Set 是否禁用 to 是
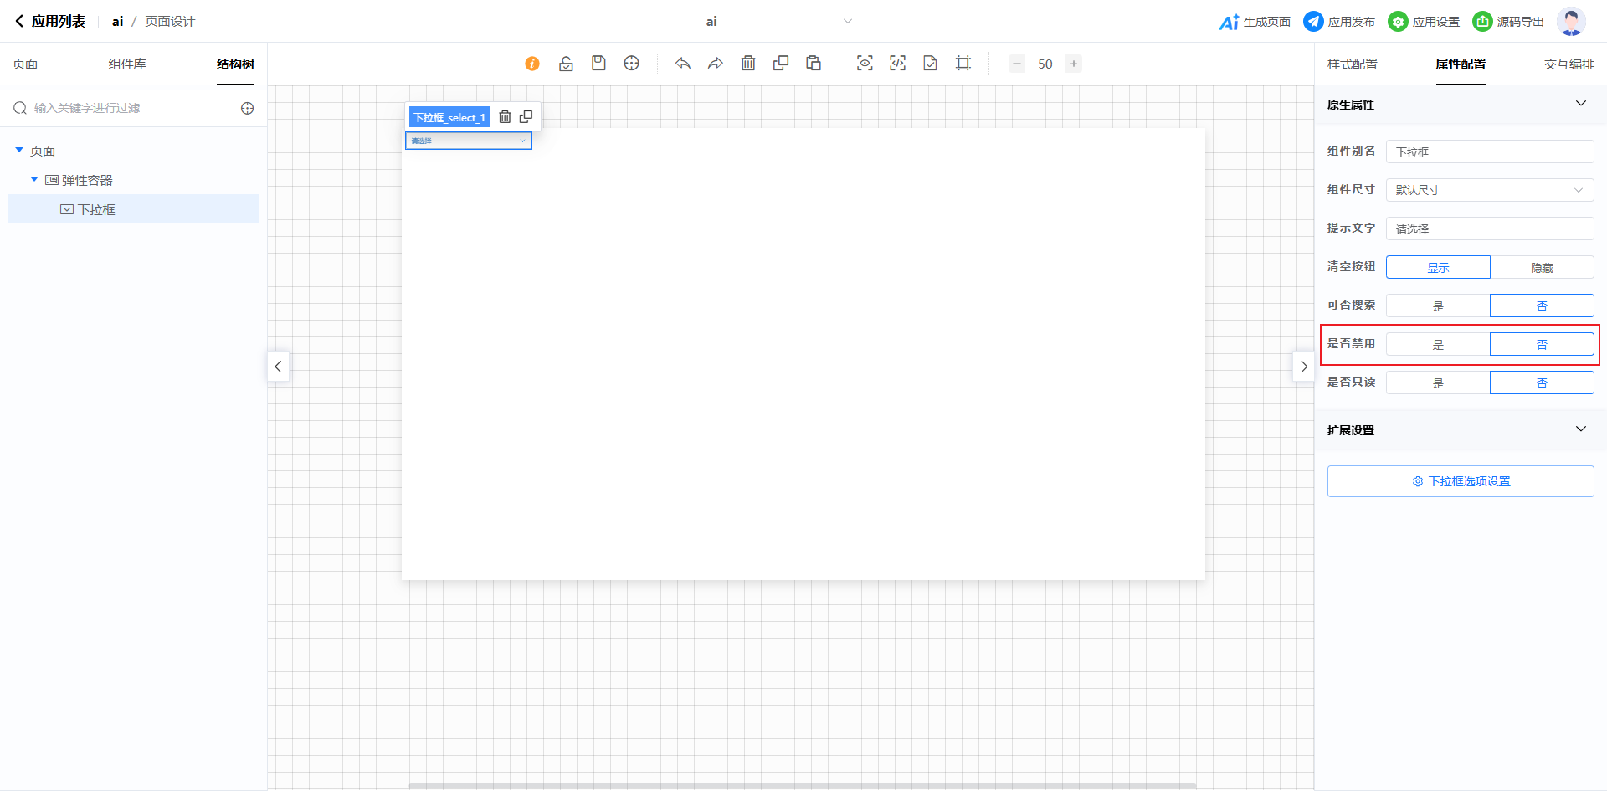The height and width of the screenshot is (791, 1607). pyautogui.click(x=1438, y=344)
